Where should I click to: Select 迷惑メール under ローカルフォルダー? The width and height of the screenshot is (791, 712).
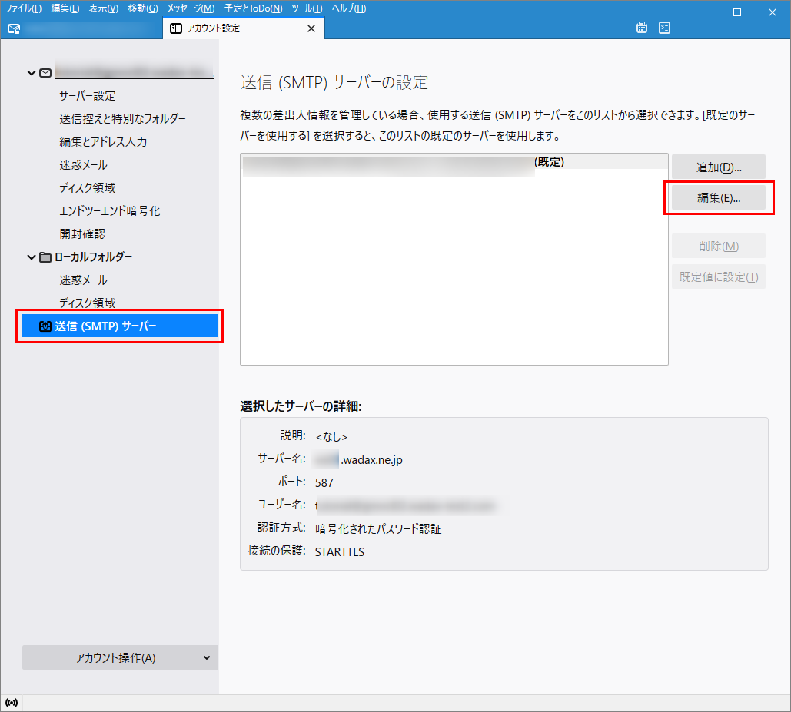[83, 280]
